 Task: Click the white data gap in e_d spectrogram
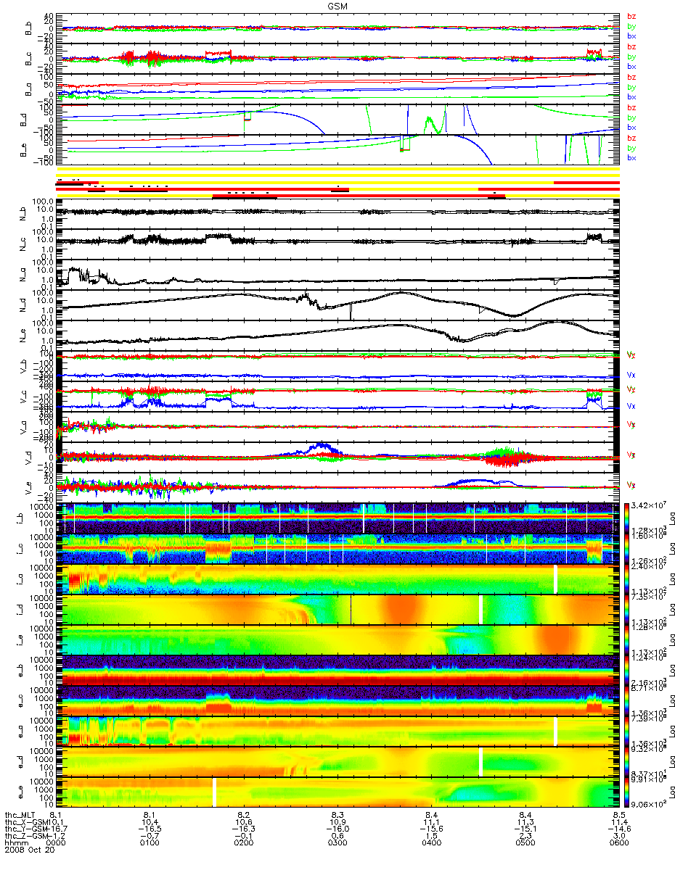point(480,761)
